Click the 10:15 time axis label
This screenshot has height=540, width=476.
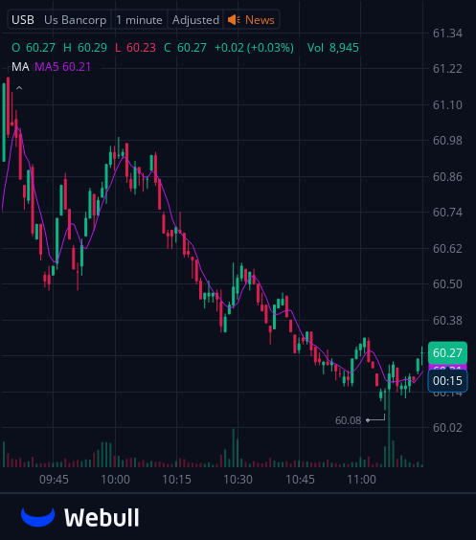coord(176,480)
